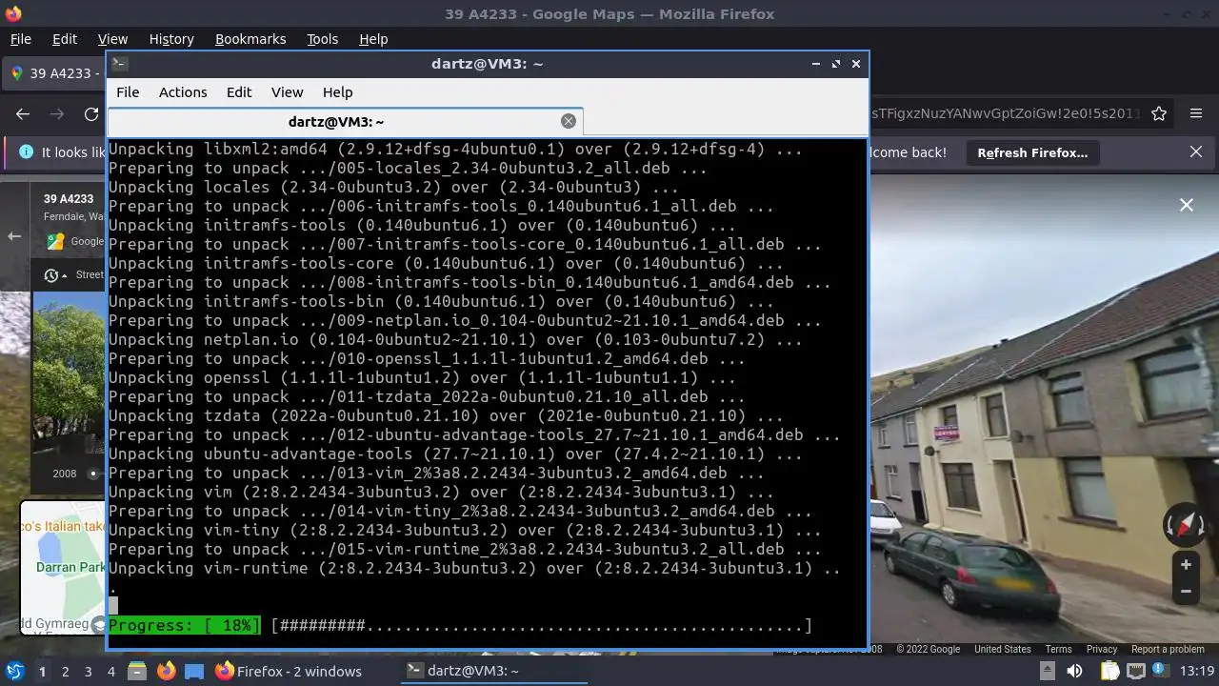Open Firefox History menu
Image resolution: width=1219 pixels, height=686 pixels.
tap(171, 39)
